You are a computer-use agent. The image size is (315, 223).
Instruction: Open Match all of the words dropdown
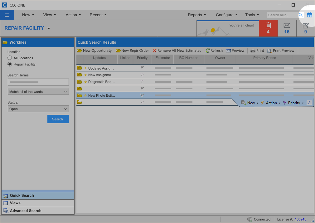(x=38, y=92)
